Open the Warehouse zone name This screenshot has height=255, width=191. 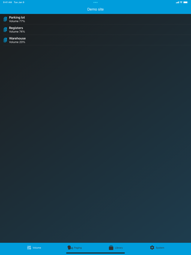(x=17, y=38)
